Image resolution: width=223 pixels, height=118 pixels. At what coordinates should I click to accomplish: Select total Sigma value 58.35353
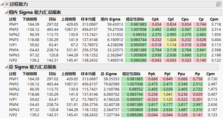(111, 79)
